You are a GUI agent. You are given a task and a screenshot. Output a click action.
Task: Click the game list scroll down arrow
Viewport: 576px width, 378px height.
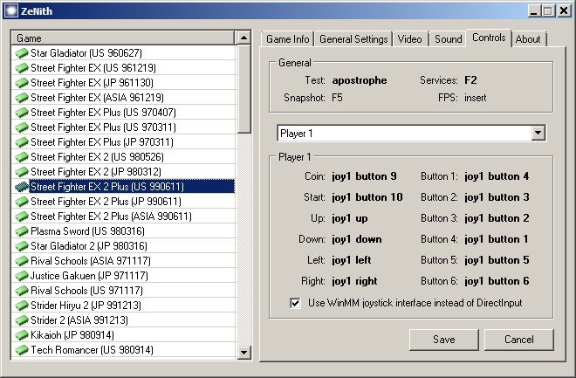(x=243, y=352)
